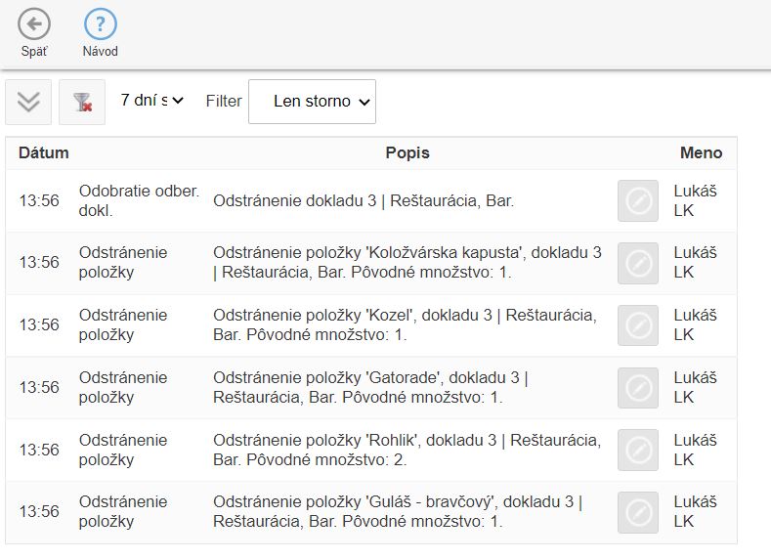
Task: Open the Návod help icon
Action: pos(100,24)
